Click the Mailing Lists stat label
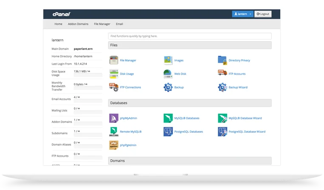This screenshot has width=324, height=190. (59, 110)
